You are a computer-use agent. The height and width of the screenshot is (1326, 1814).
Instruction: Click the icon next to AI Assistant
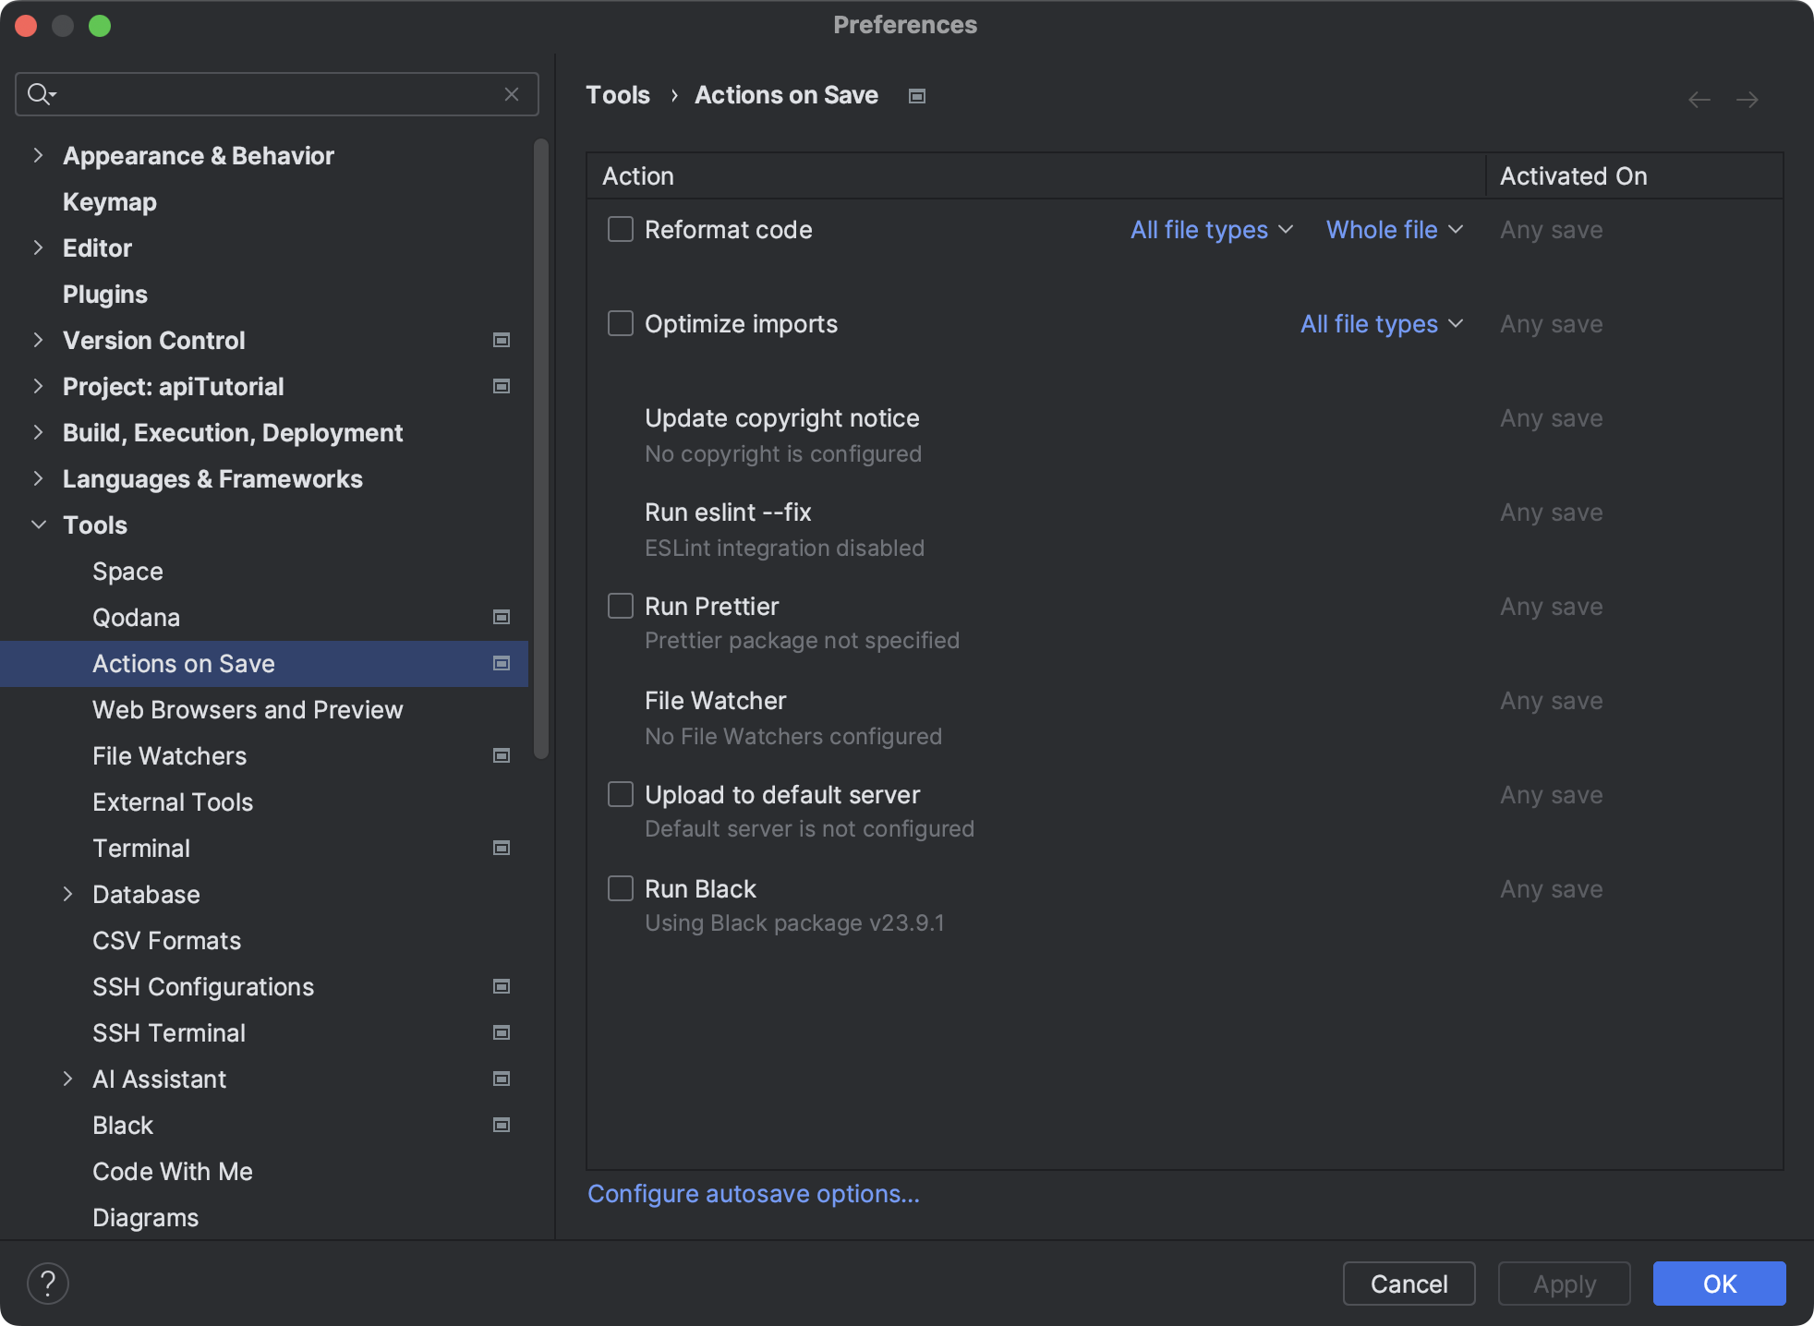[x=502, y=1079]
